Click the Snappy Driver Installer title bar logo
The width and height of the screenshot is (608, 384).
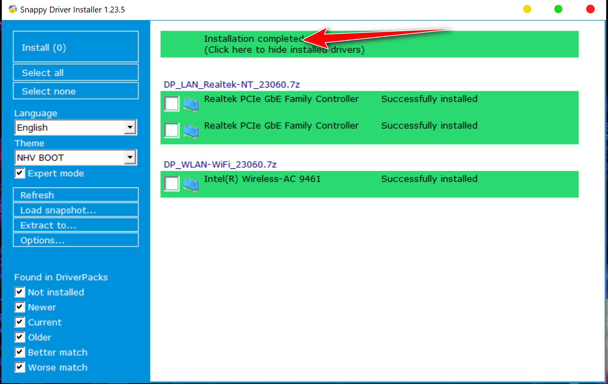click(12, 9)
